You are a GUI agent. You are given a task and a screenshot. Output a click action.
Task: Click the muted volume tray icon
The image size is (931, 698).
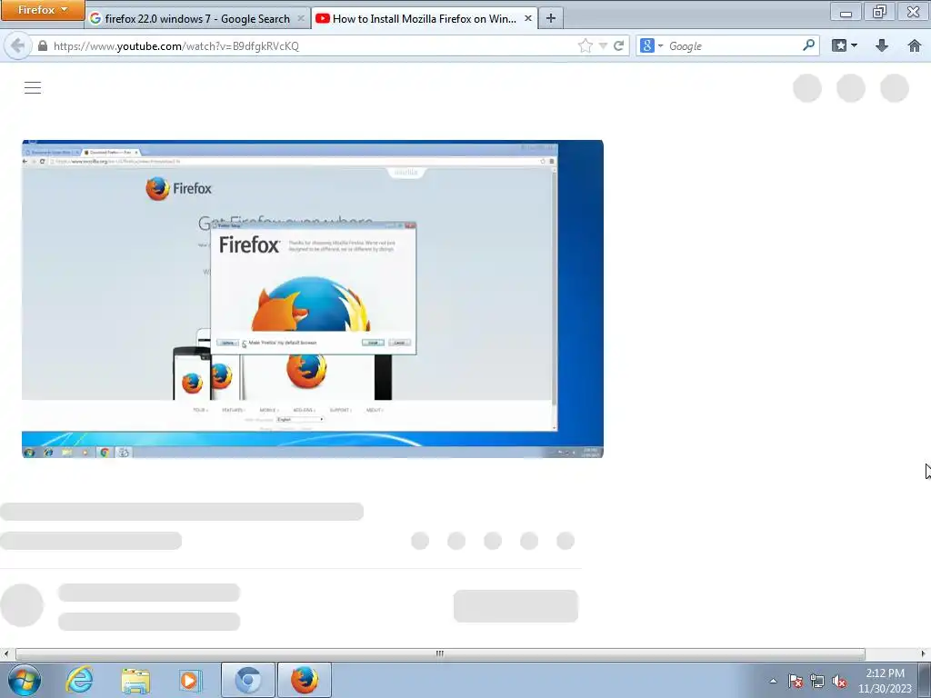[839, 681]
